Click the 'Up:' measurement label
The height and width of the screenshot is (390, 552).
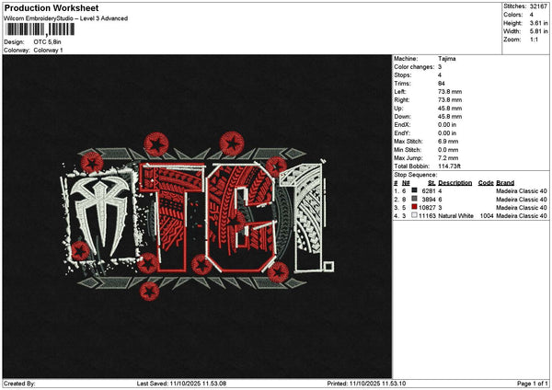pos(398,109)
